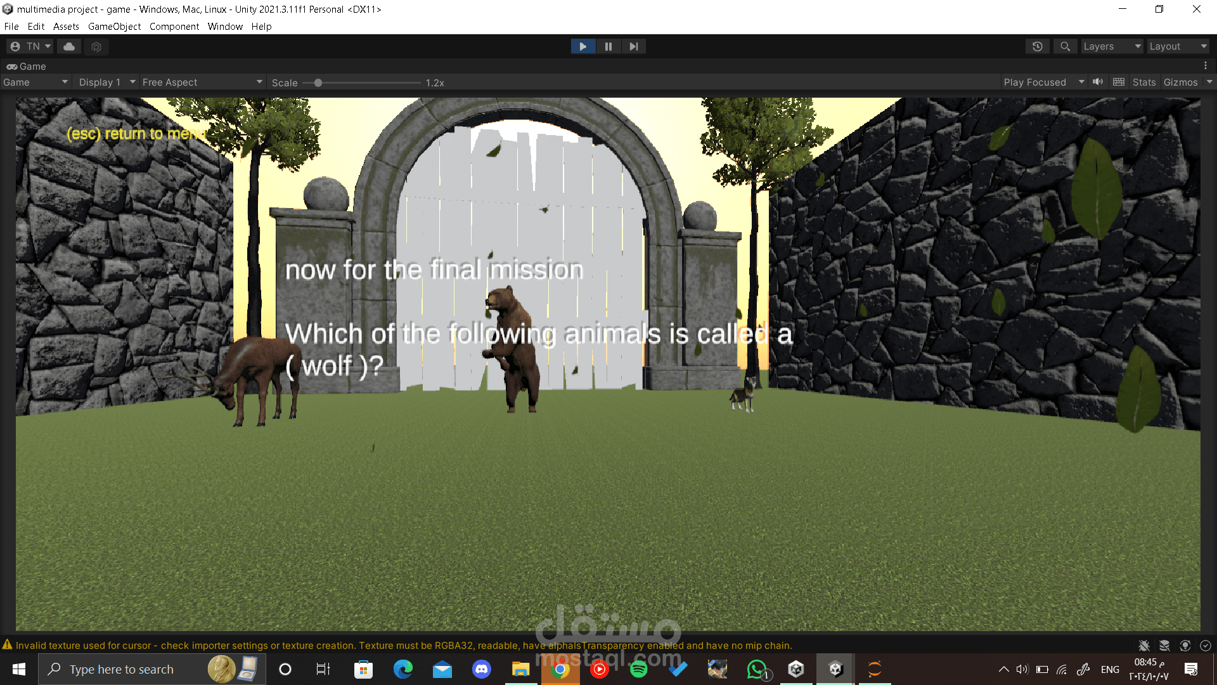Open the Game panel's three-dot options menu
This screenshot has height=685, width=1217.
click(x=1205, y=66)
